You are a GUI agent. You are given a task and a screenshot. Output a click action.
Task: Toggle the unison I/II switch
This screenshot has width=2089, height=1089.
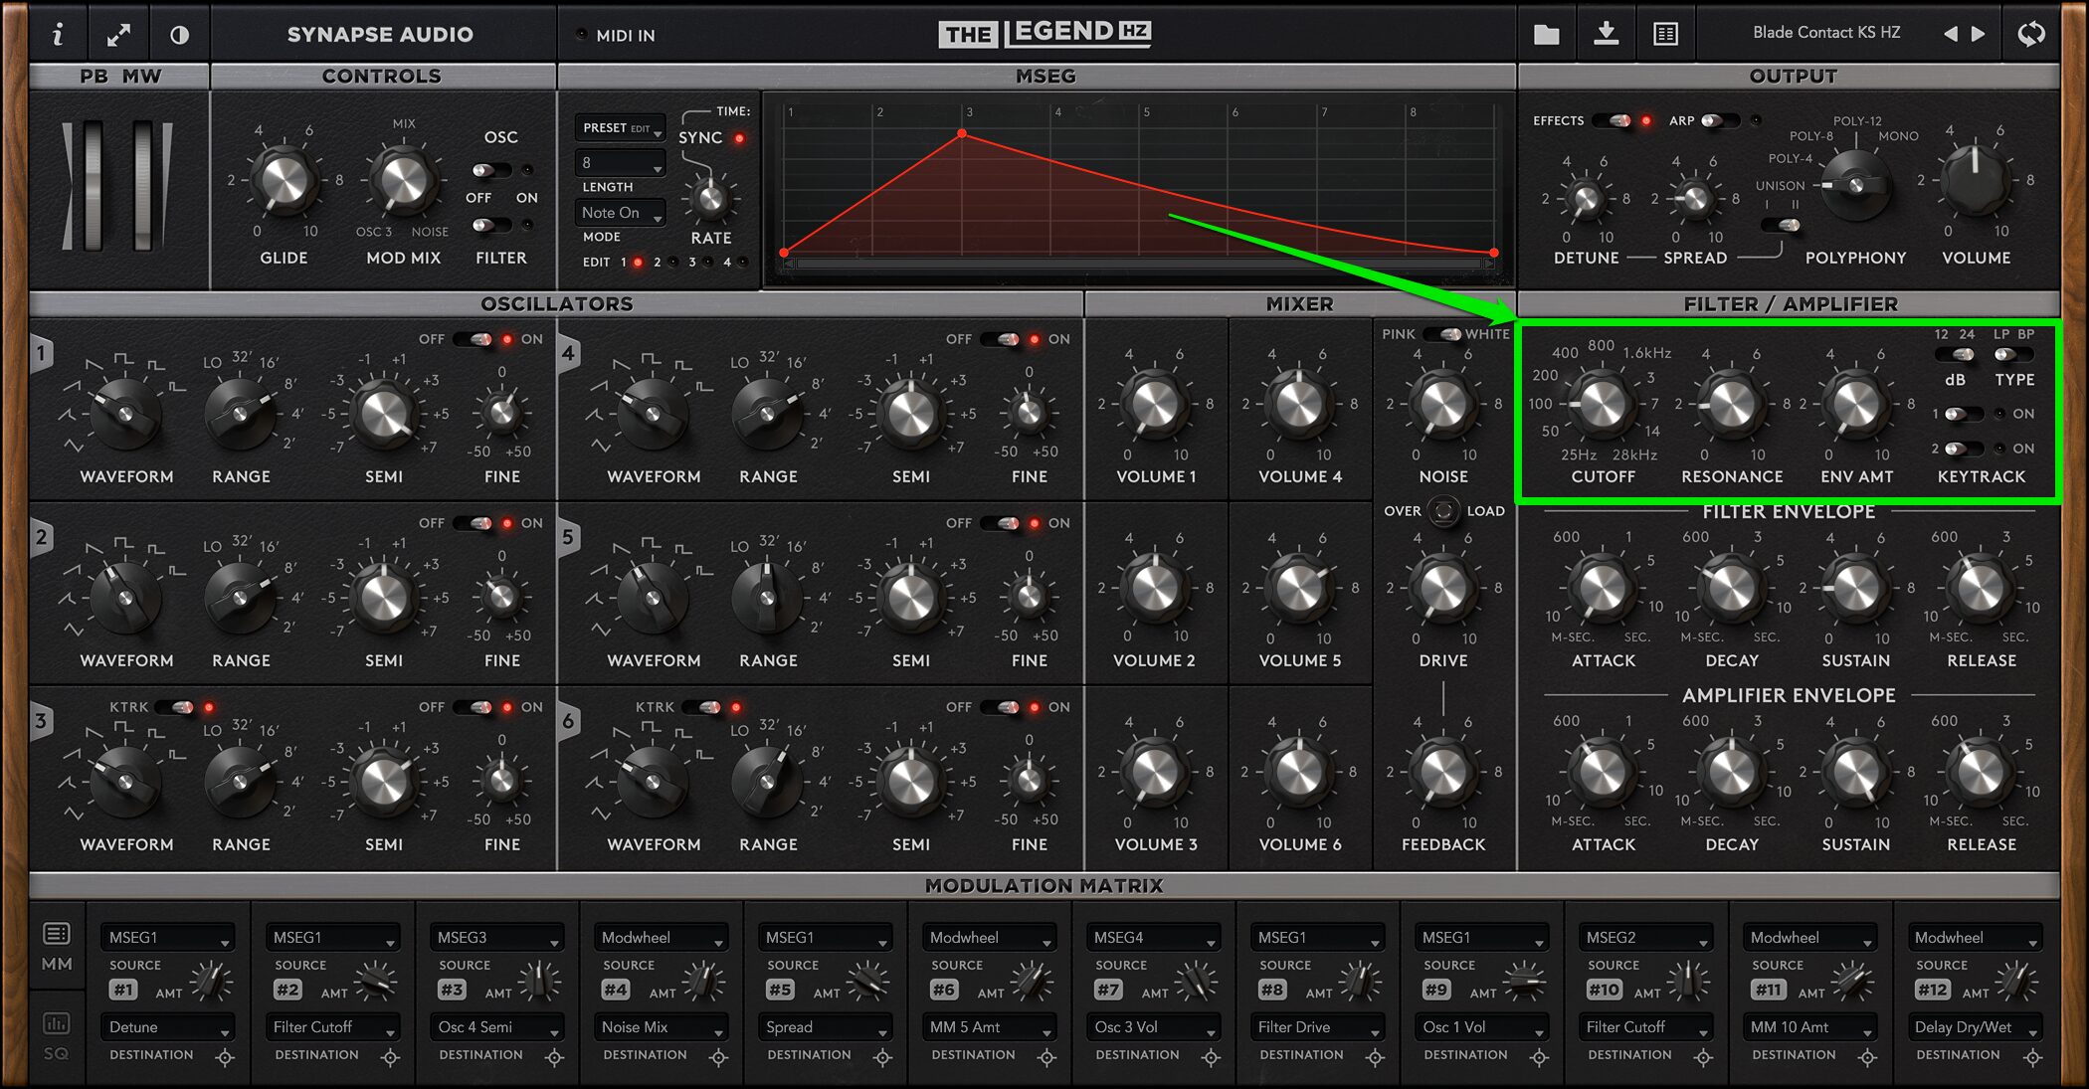click(1781, 225)
